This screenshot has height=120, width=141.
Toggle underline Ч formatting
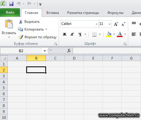point(80,34)
